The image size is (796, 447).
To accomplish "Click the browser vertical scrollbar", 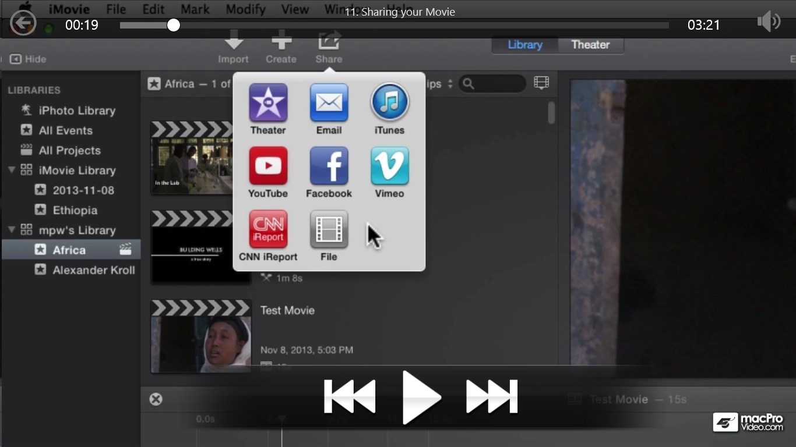I will point(551,113).
